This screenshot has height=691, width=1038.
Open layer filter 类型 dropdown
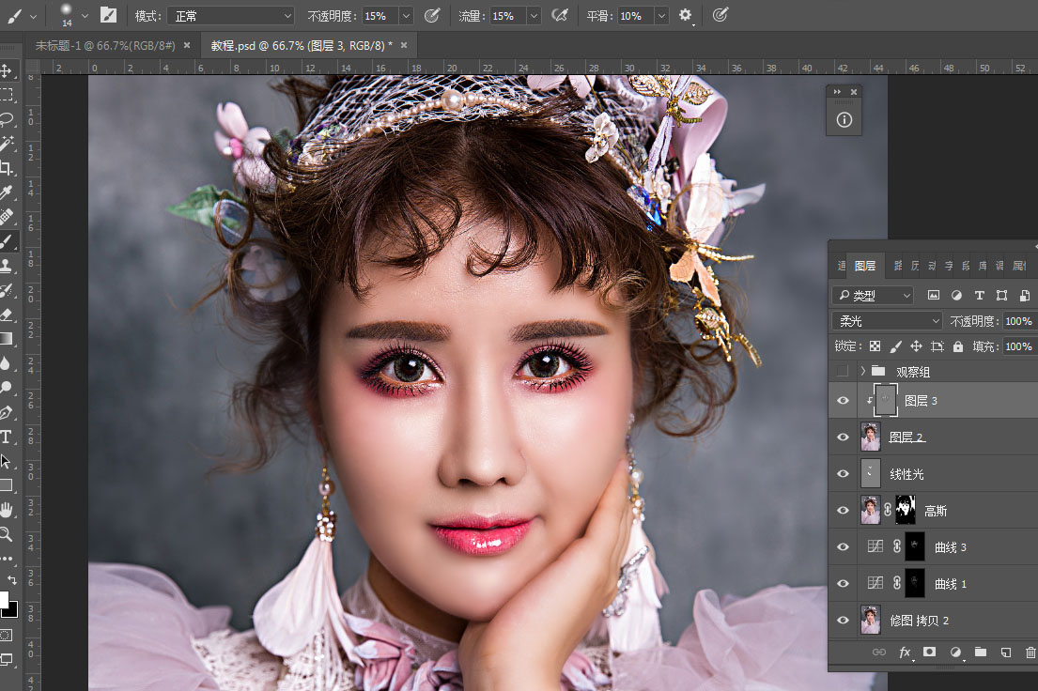coord(873,295)
